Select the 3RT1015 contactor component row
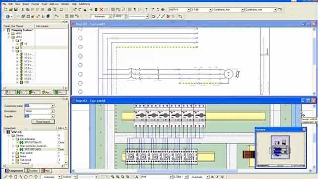This screenshot has width=318, height=179. pyautogui.click(x=33, y=149)
